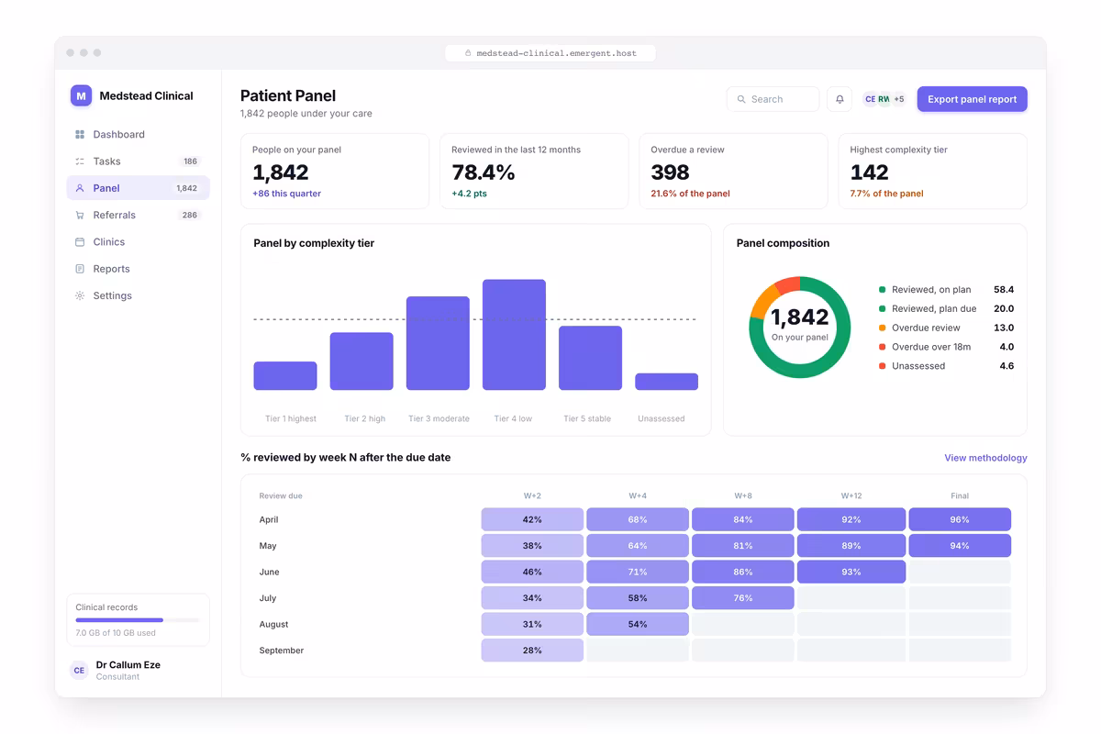The width and height of the screenshot is (1101, 734).
Task: Open View methodology link
Action: tap(985, 458)
